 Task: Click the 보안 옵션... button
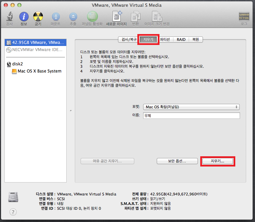(177, 161)
